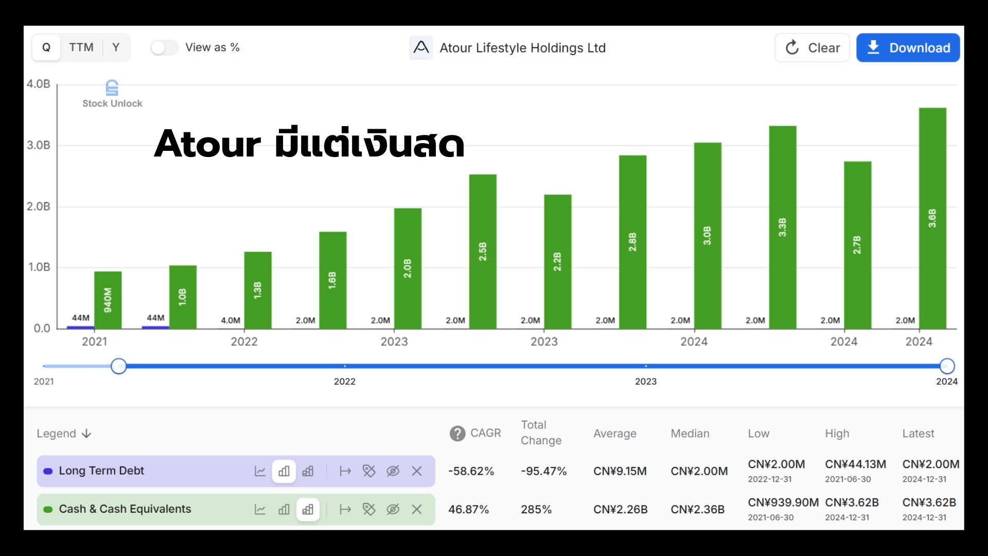The image size is (988, 556).
Task: Set Long Term Debt to stacked bar chart
Action: (x=308, y=471)
